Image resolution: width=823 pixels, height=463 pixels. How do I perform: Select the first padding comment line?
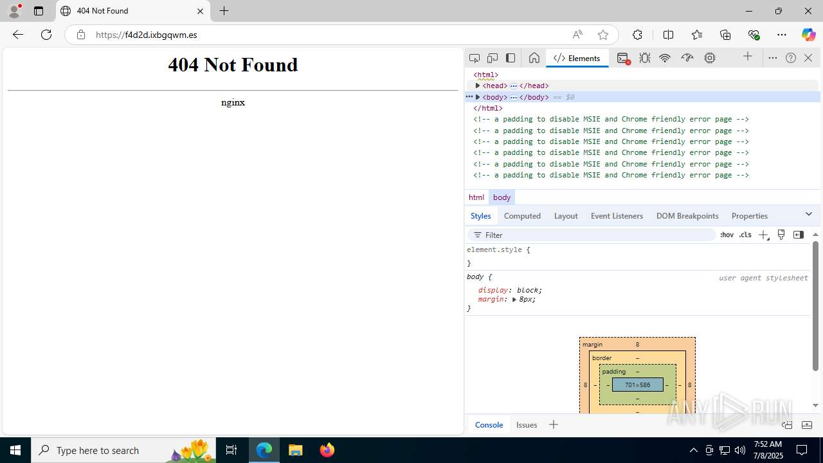[x=611, y=119]
